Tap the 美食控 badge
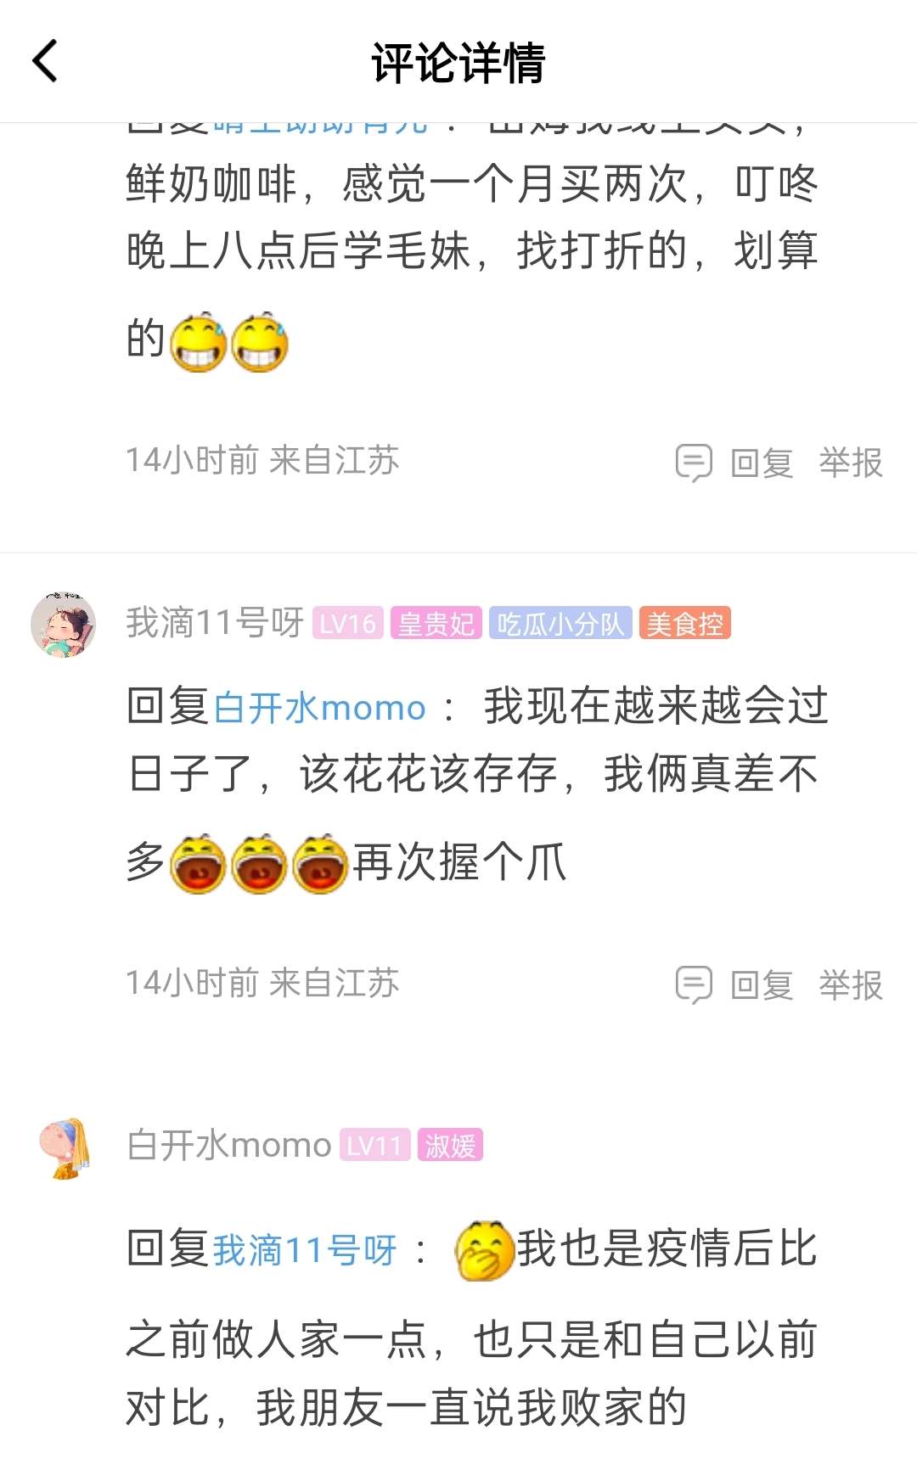The width and height of the screenshot is (917, 1464). (684, 624)
